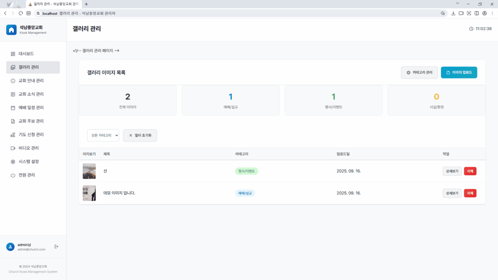Go to 교회 소식 관리 menu
Image resolution: width=498 pixels, height=280 pixels.
[x=31, y=94]
